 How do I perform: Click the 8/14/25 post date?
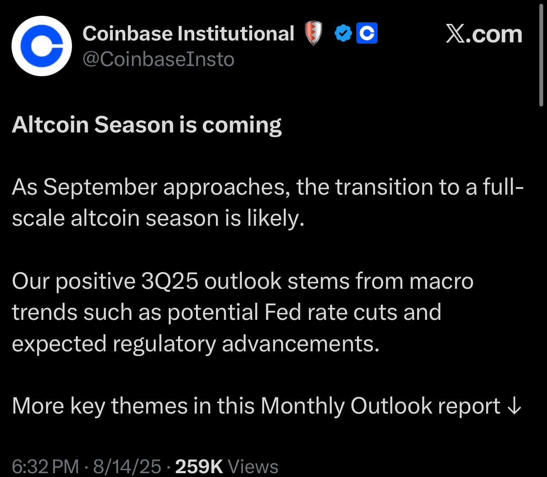(127, 467)
